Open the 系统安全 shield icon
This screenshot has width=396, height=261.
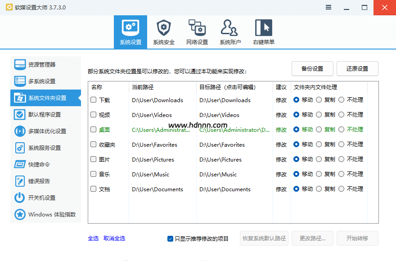point(163,28)
